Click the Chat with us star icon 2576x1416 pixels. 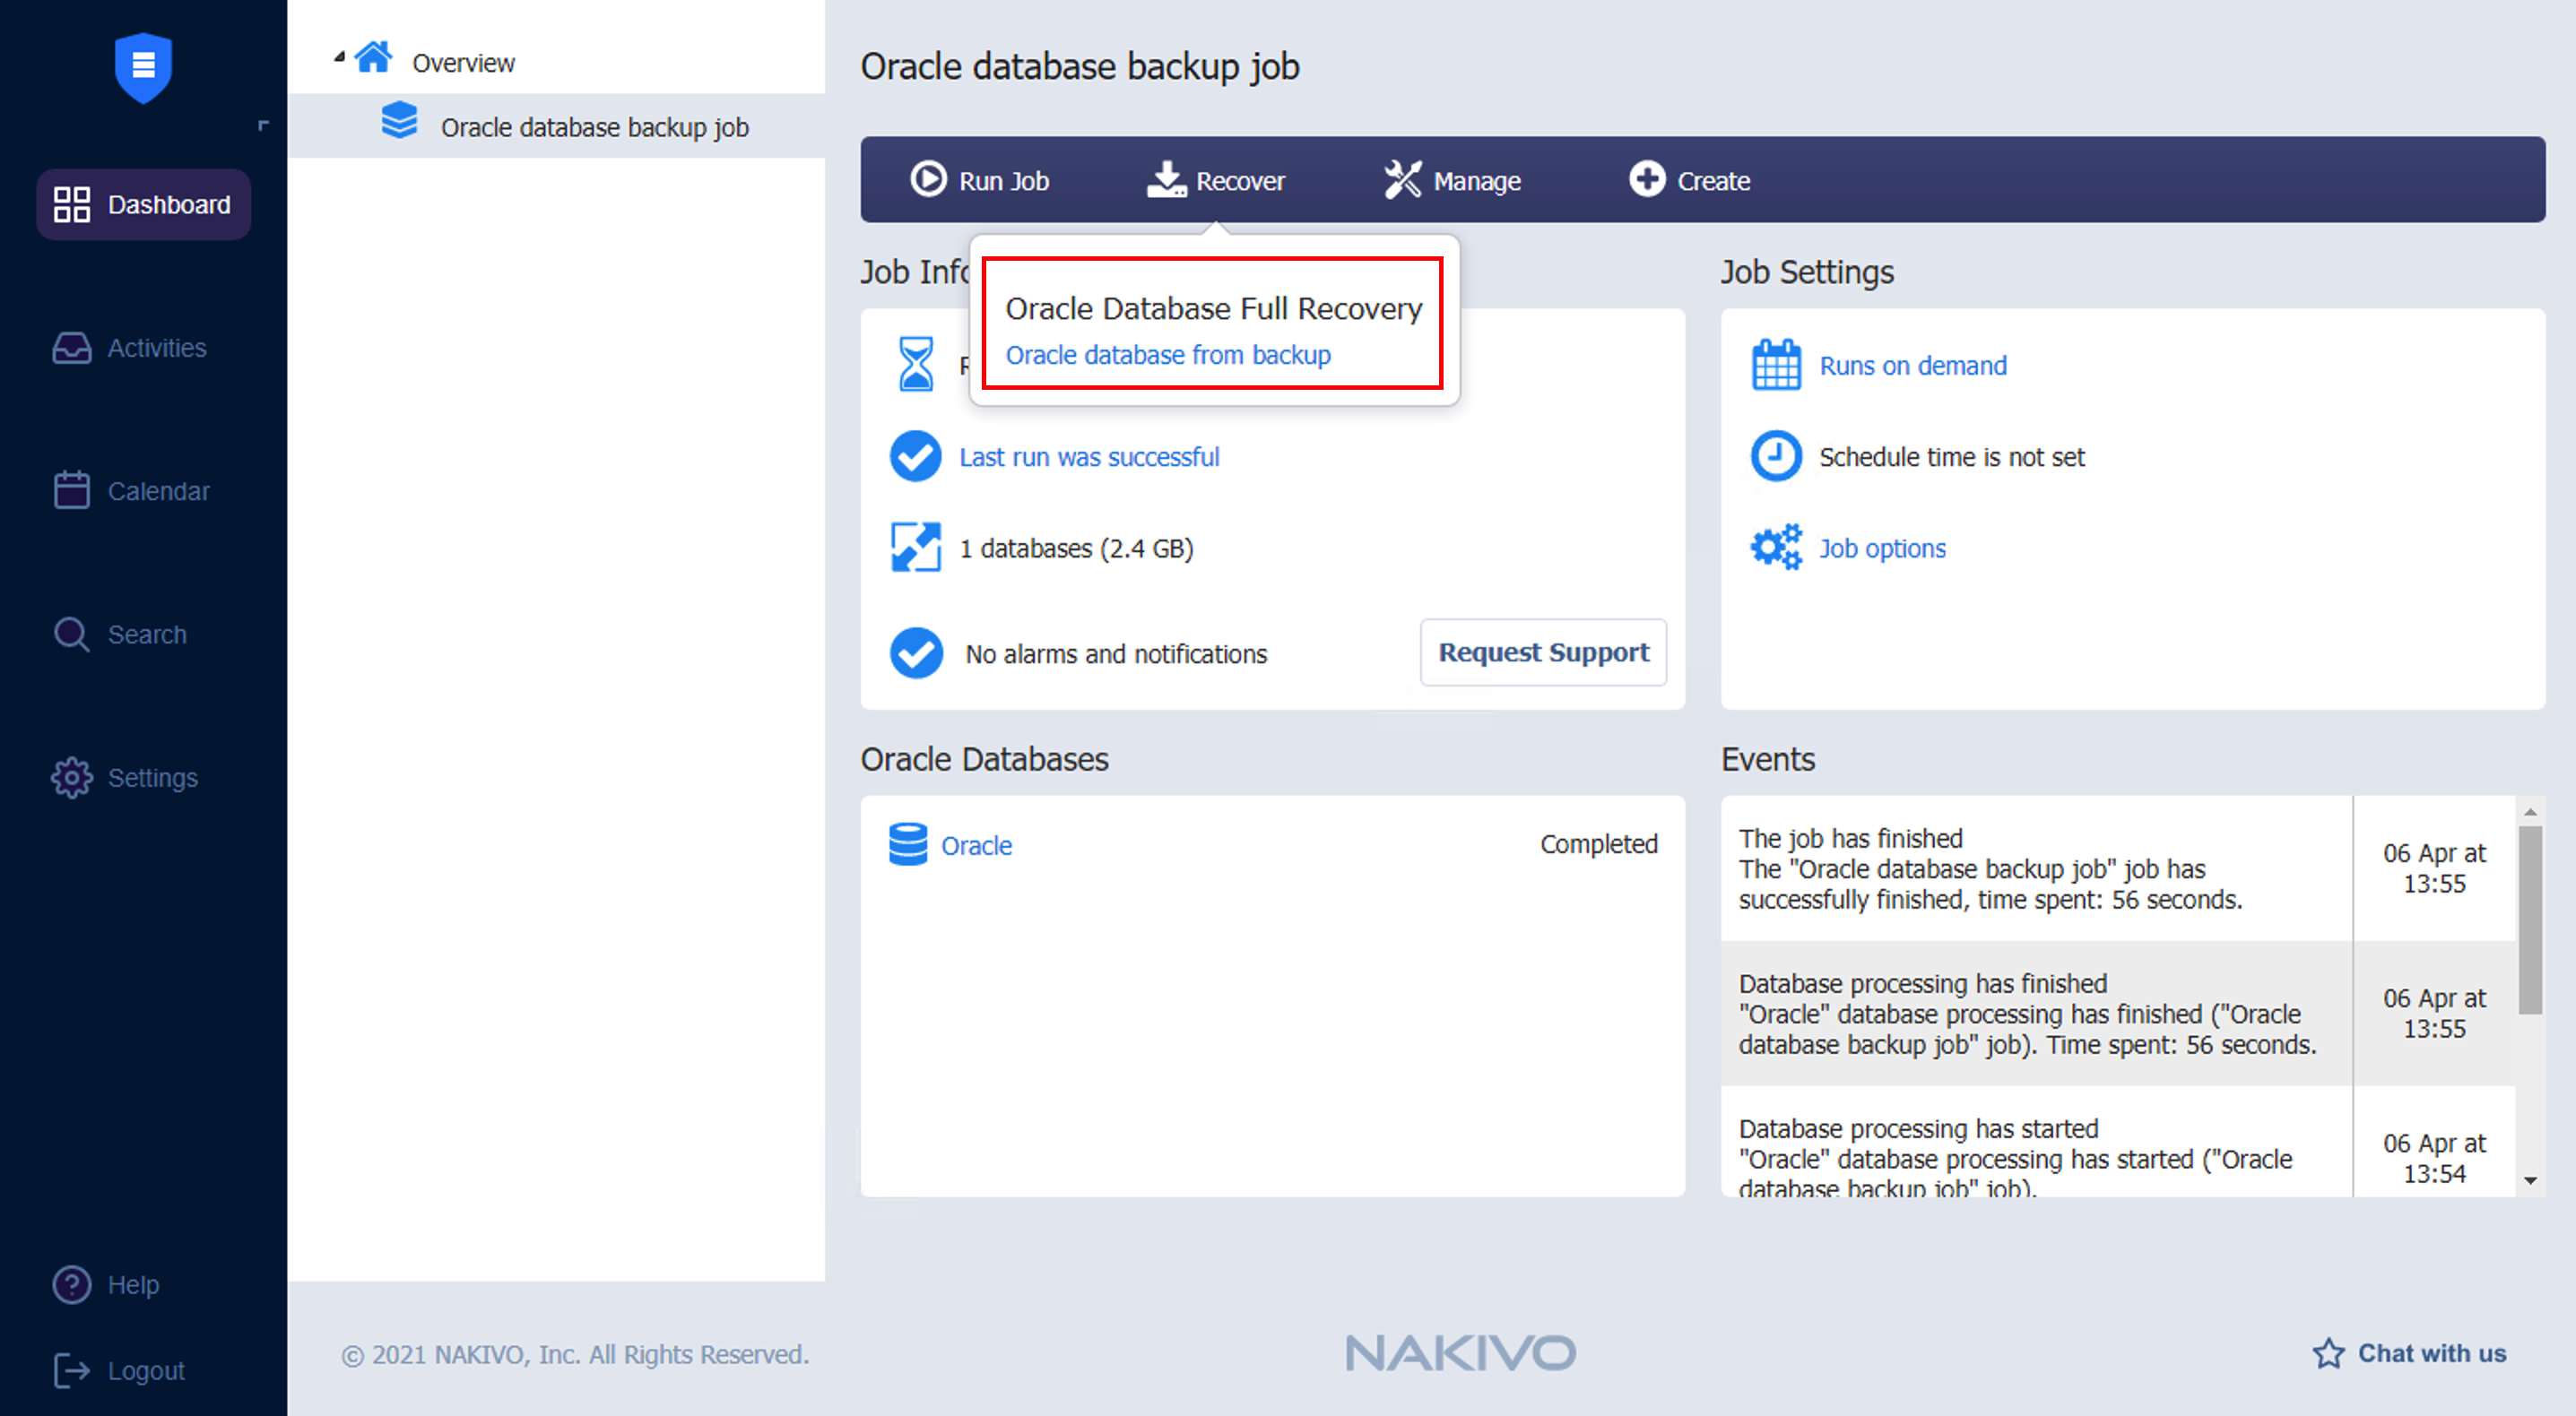click(x=2328, y=1353)
